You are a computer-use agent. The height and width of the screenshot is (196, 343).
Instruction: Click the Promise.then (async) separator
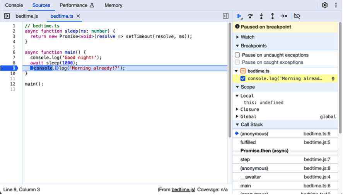(265, 150)
